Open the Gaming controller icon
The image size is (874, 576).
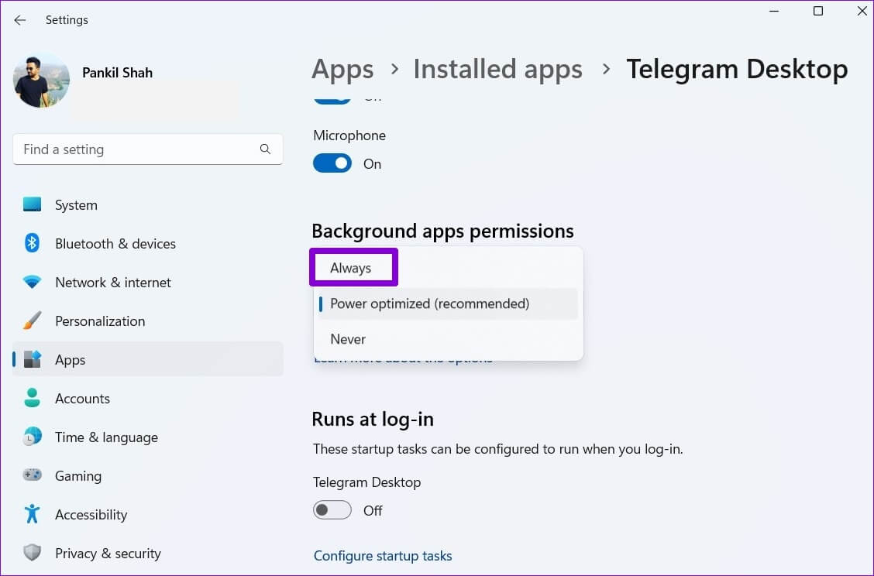33,475
